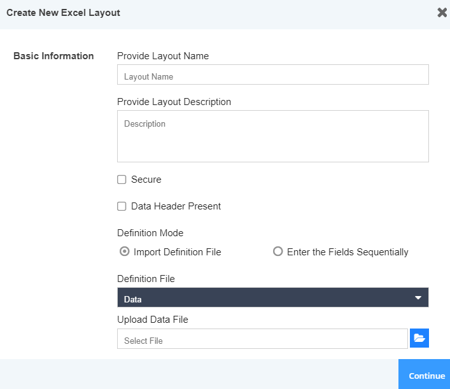
Task: Click the Provide Layout Name label
Action: [x=163, y=56]
